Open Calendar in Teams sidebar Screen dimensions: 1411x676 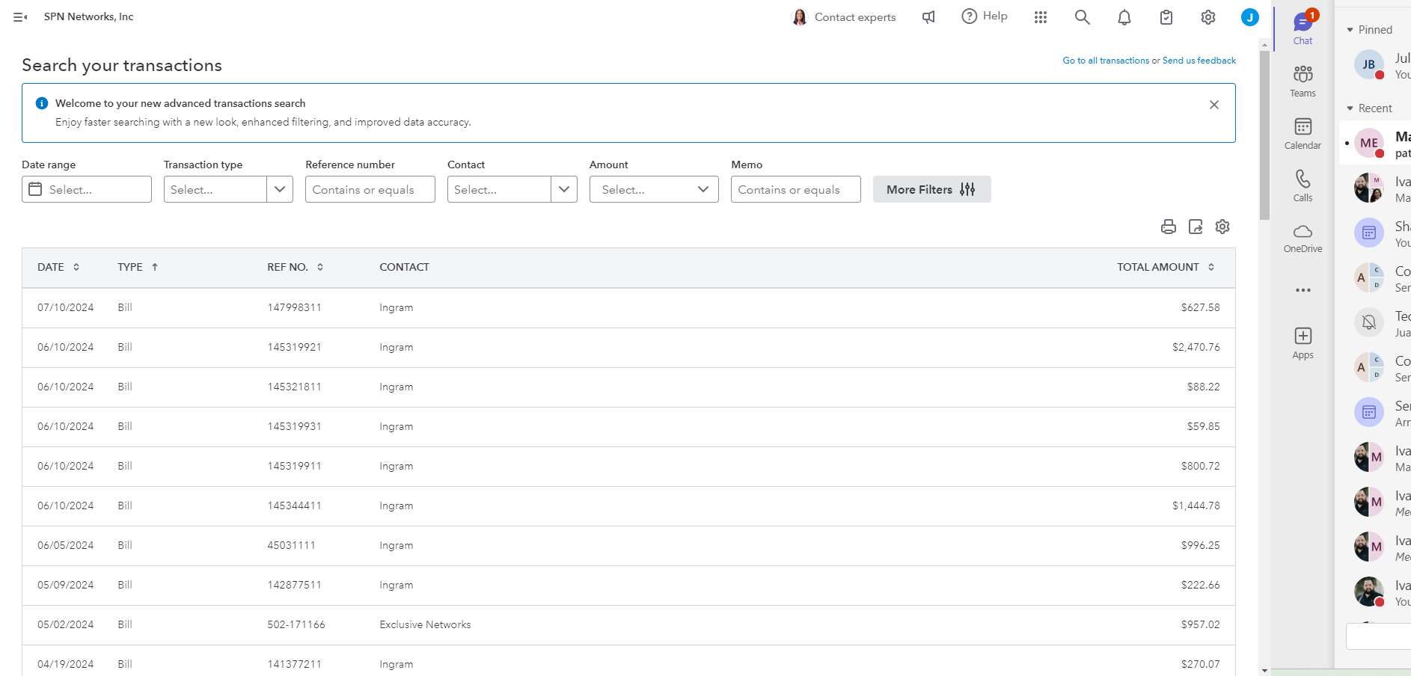(x=1303, y=134)
